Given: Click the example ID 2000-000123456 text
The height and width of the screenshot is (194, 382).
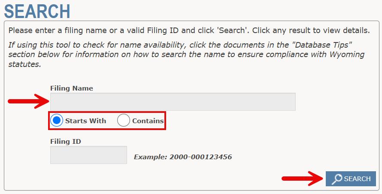Looking at the screenshot, I should (200, 157).
